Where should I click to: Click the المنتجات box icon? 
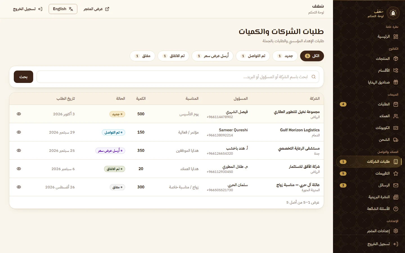pos(396,58)
